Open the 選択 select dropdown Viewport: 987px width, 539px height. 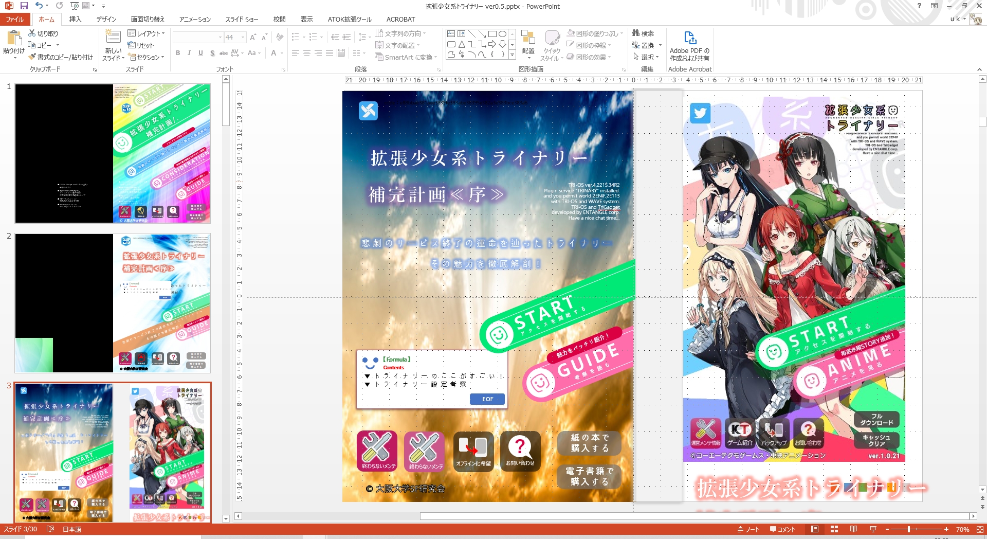[646, 57]
